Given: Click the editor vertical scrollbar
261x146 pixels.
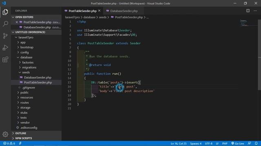Looking at the screenshot, I should pyautogui.click(x=259, y=55).
